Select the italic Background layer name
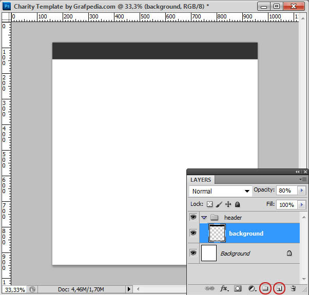Image resolution: width=309 pixels, height=295 pixels. pyautogui.click(x=235, y=254)
